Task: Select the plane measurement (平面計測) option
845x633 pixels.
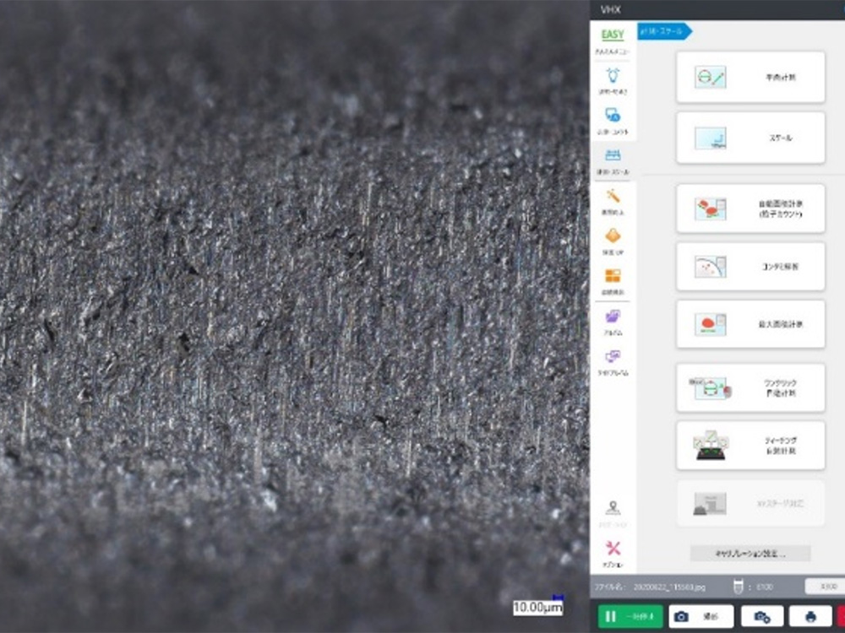Action: point(750,78)
